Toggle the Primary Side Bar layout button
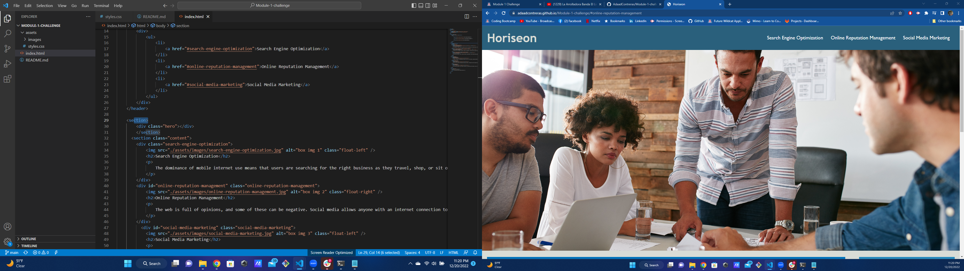Image resolution: width=964 pixels, height=271 pixels. click(413, 6)
